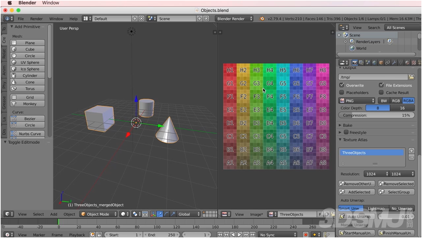Open the Playback menu in timeline
This screenshot has height=238, width=422.
[77, 235]
